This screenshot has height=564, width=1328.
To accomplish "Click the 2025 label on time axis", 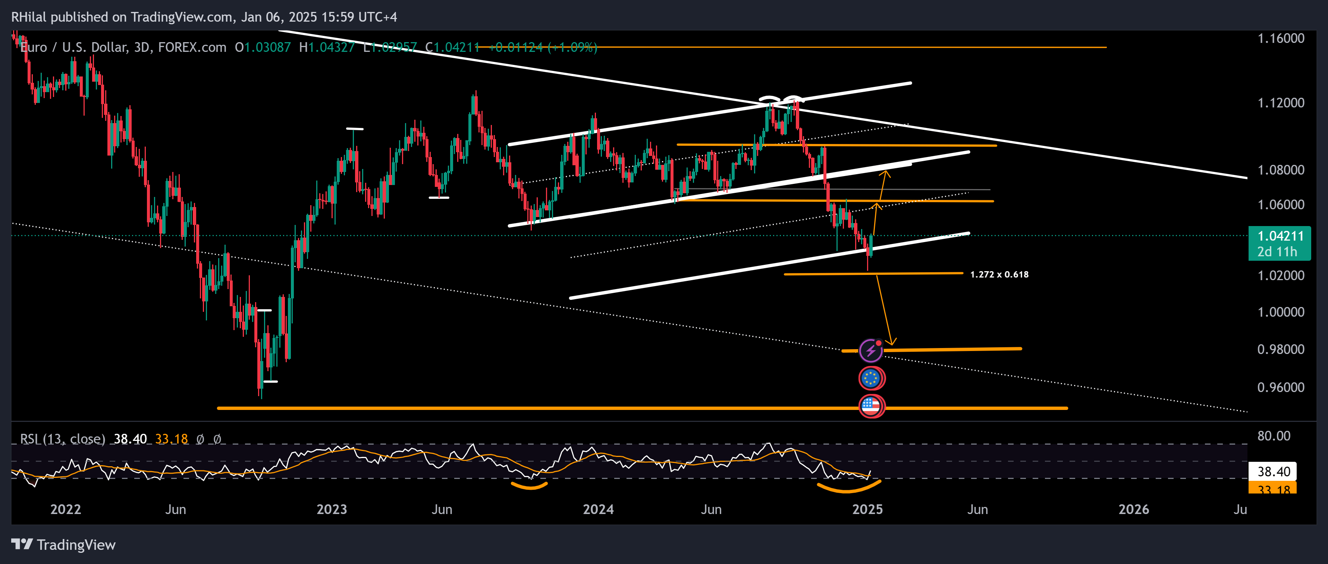I will pyautogui.click(x=867, y=509).
